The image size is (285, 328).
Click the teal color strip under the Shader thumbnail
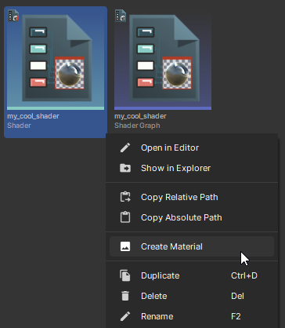point(56,108)
